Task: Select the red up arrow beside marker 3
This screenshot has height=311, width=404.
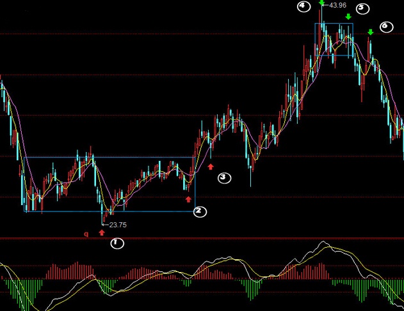Action: coord(210,166)
